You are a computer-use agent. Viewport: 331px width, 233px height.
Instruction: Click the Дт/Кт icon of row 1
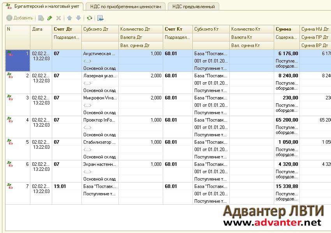click(10, 53)
